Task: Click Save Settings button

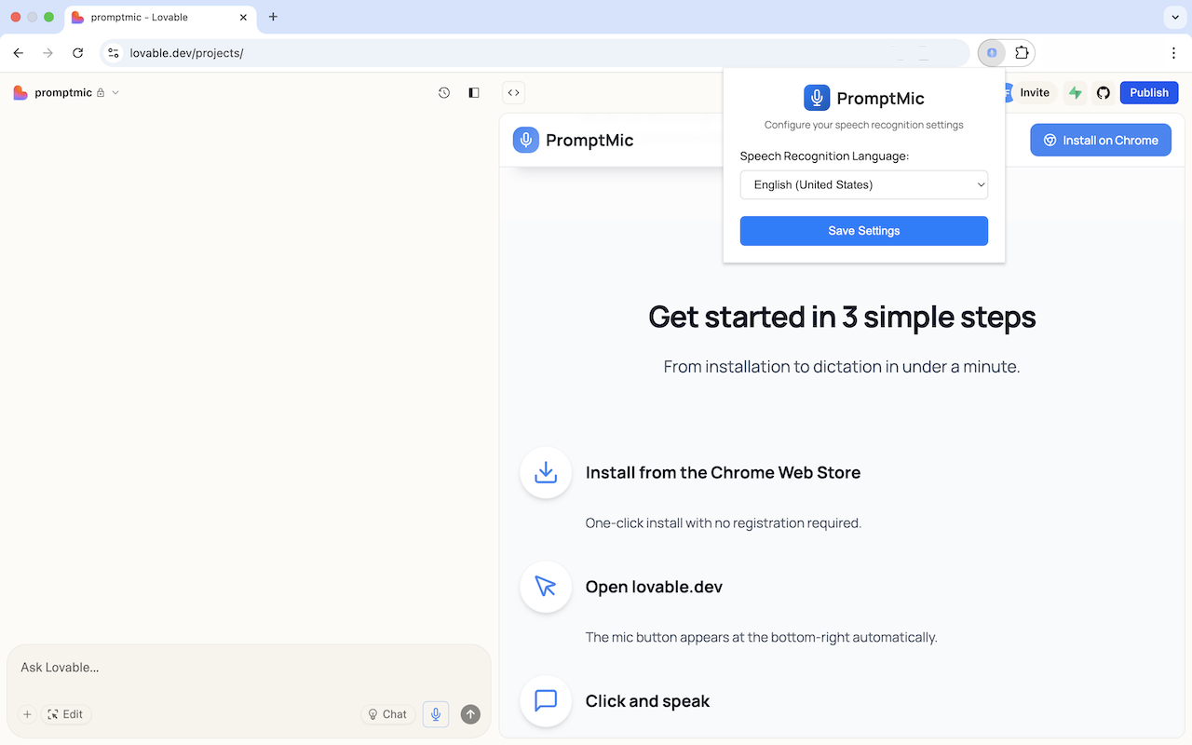Action: click(x=864, y=231)
